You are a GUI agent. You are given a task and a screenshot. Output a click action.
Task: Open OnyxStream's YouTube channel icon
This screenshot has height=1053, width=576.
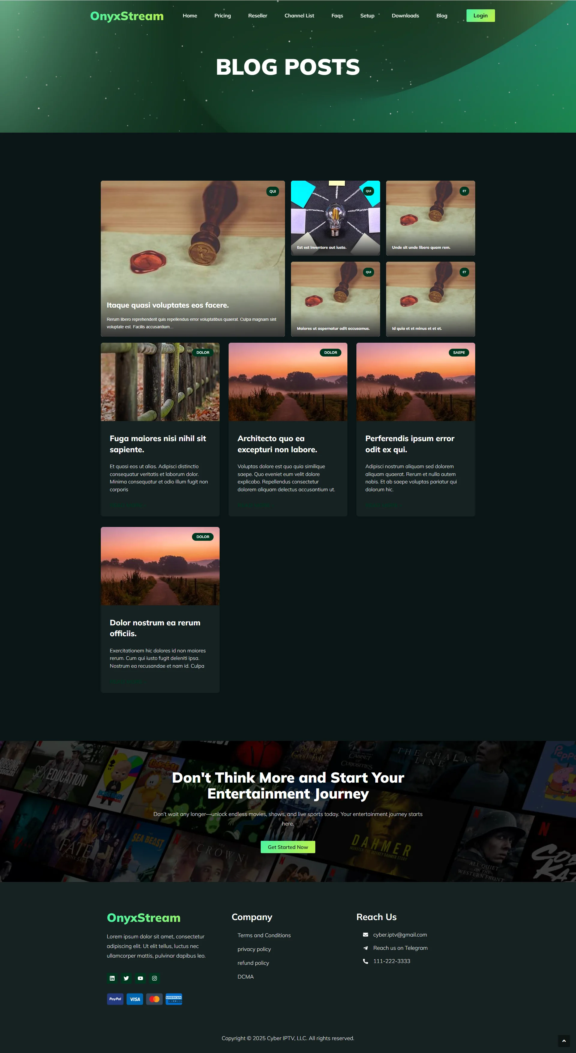(140, 978)
